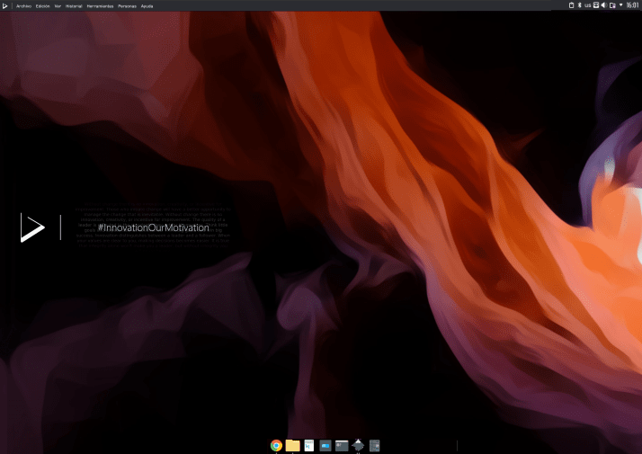The image size is (642, 454).
Task: Expand the hidden tray icons arrow
Action: tap(620, 5)
